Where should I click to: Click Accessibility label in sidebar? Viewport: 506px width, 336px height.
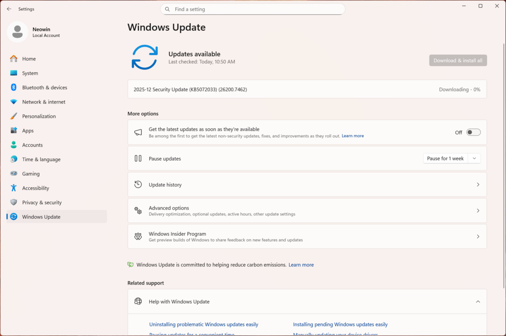pyautogui.click(x=36, y=188)
